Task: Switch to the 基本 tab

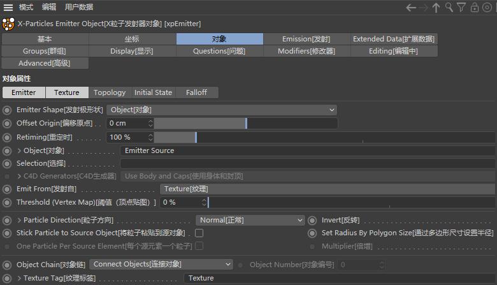Action: (x=45, y=39)
